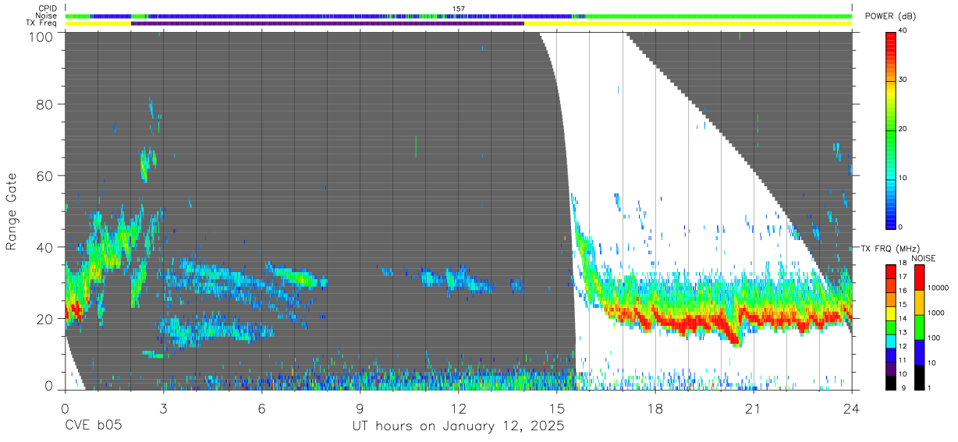Click the CVE b05 radar label
Viewport: 958px width, 442px height.
pos(93,426)
